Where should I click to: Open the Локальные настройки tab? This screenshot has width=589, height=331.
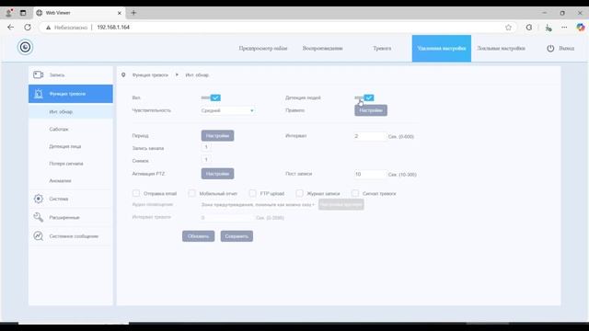(x=501, y=49)
